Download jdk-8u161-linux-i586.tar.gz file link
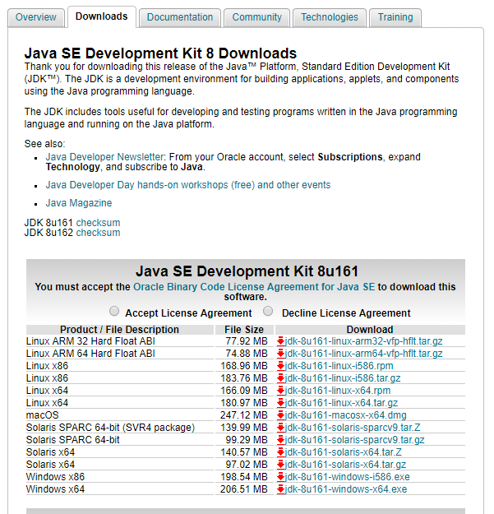 (343, 378)
